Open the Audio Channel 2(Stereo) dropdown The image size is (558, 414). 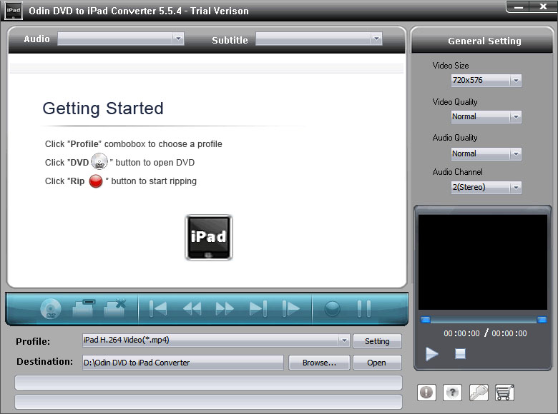[516, 188]
